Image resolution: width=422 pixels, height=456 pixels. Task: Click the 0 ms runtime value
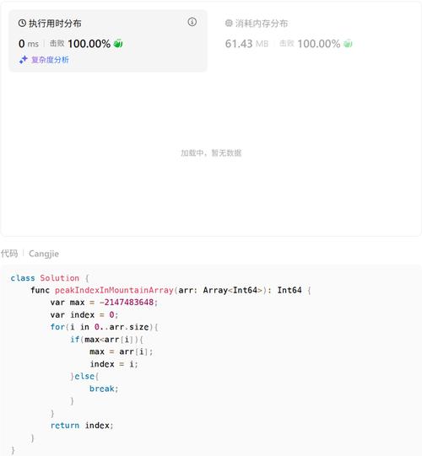(29, 44)
